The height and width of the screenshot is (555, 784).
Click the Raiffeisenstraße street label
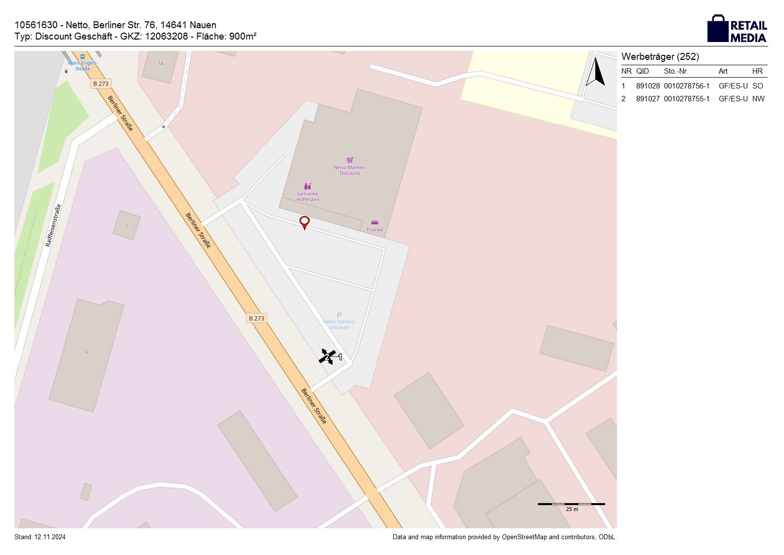53,225
